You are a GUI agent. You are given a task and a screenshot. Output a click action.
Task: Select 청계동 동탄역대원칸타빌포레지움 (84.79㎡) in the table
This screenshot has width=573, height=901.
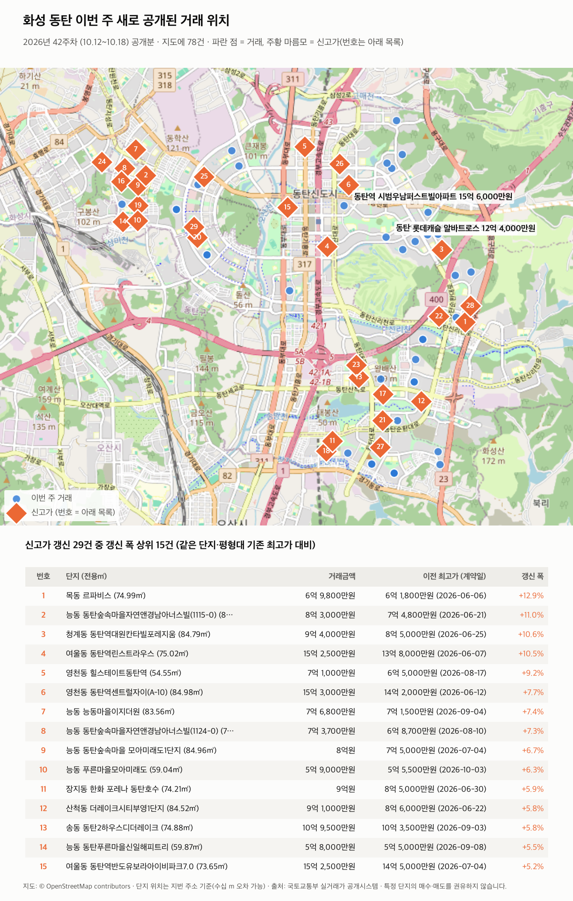(138, 634)
